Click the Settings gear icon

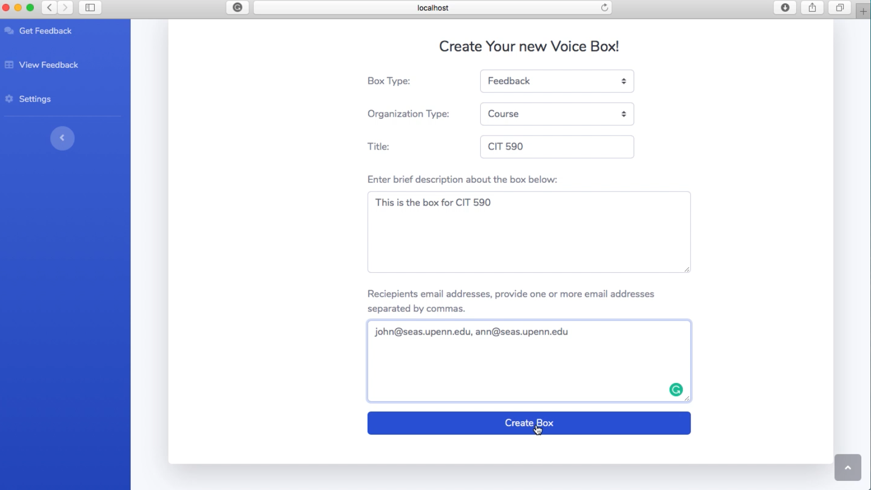point(9,99)
